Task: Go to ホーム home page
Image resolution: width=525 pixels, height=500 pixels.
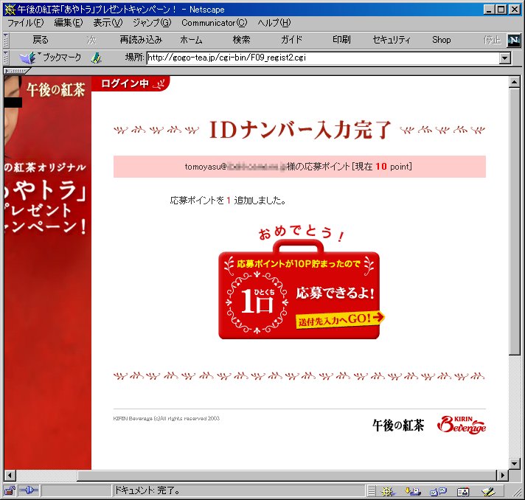Action: (x=191, y=40)
